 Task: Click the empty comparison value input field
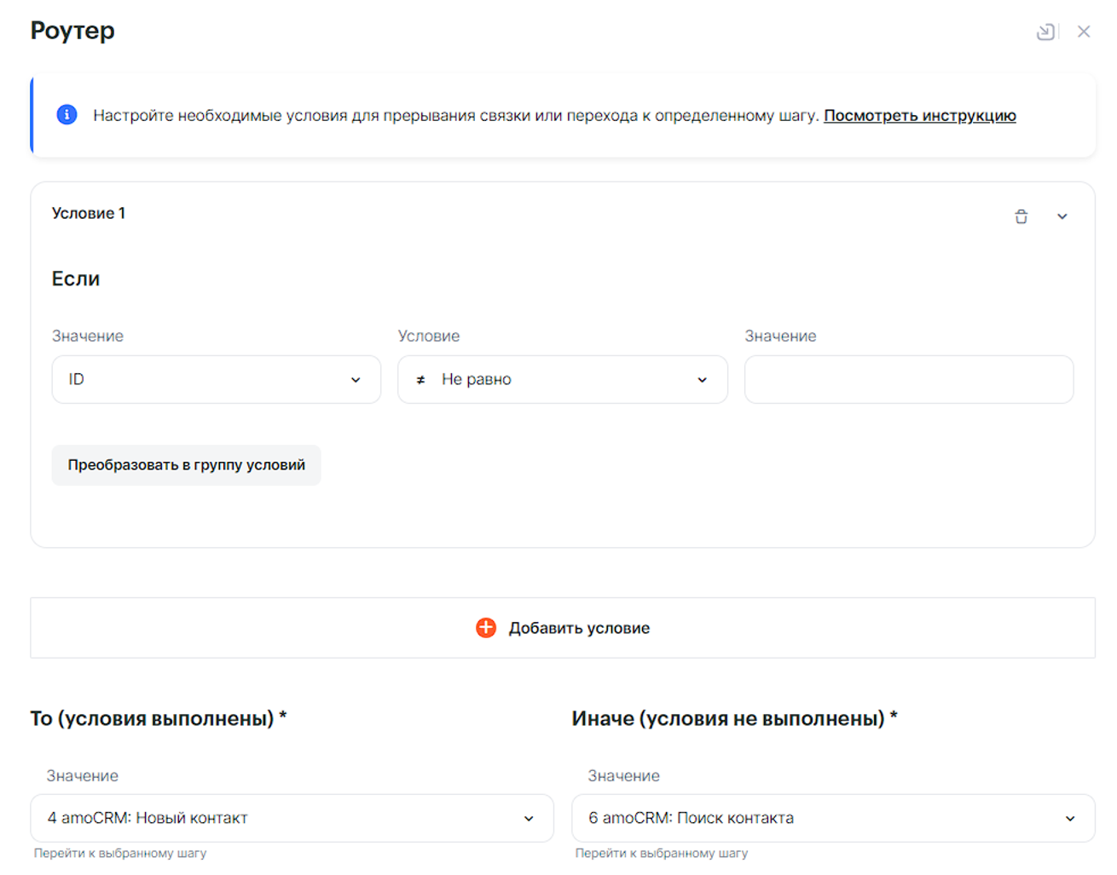(908, 380)
